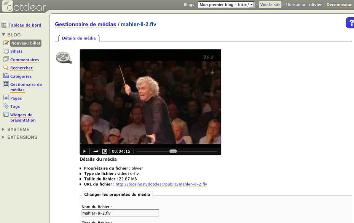Expand the EXTENSIONS menu section
This screenshot has width=354, height=223.
click(22, 137)
